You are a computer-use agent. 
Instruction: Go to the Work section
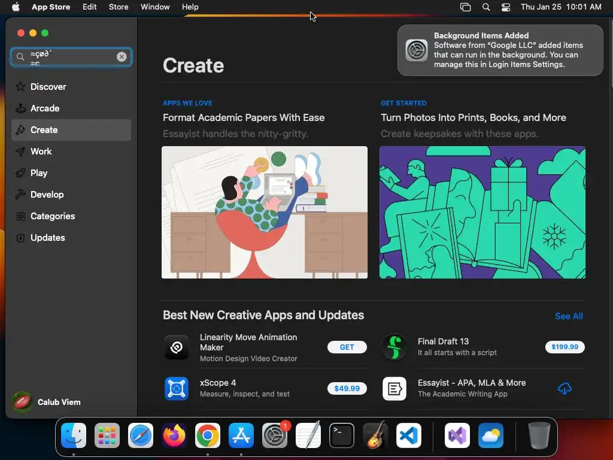click(x=71, y=152)
